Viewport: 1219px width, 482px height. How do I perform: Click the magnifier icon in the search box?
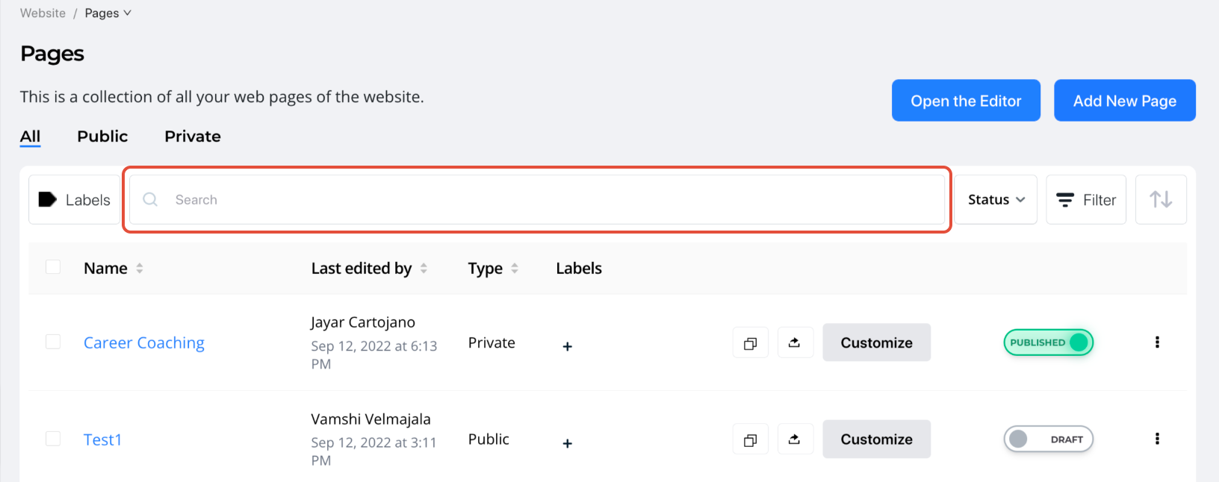pyautogui.click(x=150, y=199)
